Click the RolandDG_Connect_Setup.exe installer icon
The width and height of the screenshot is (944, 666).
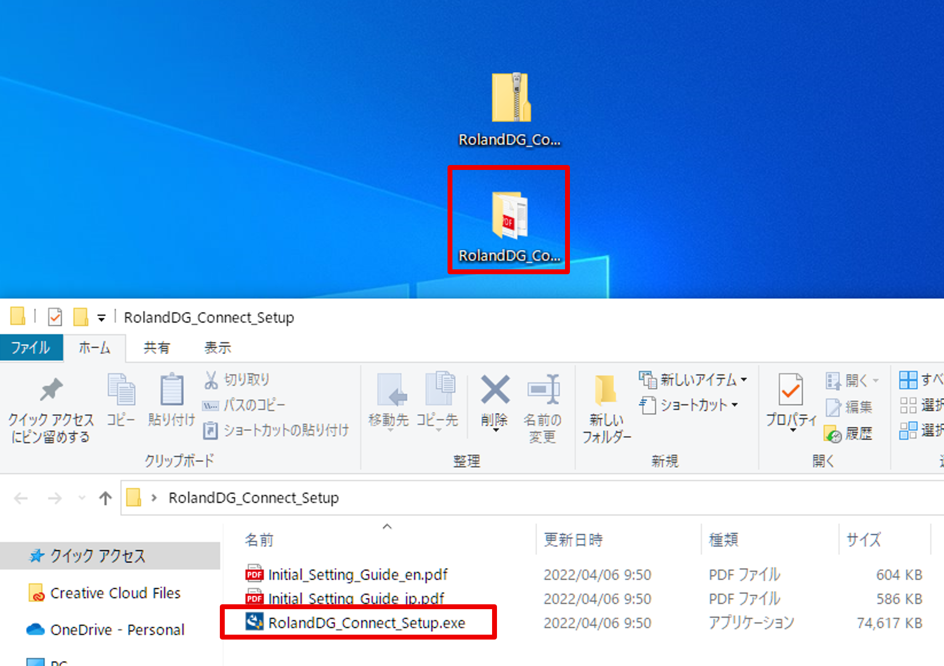pyautogui.click(x=254, y=622)
